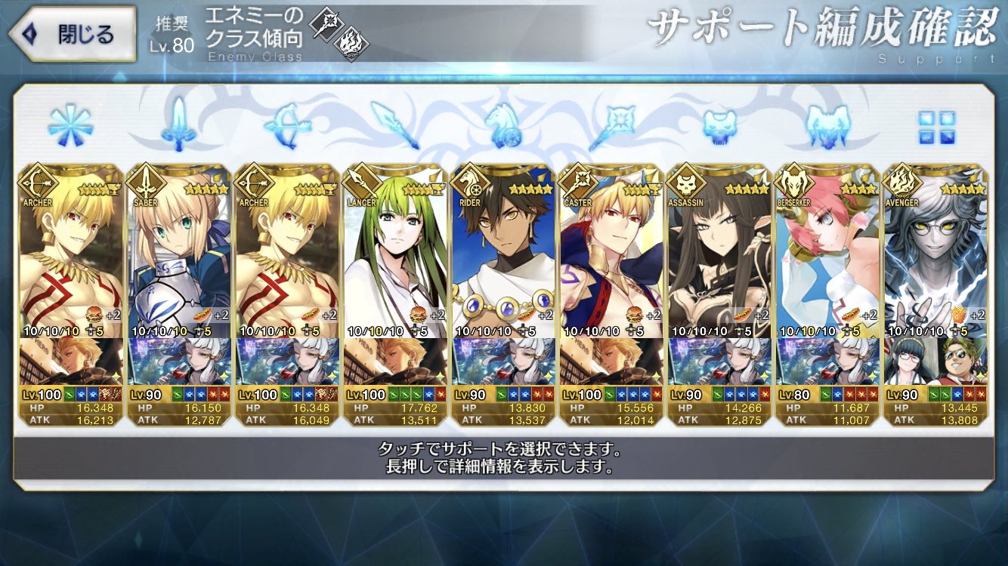
Task: Choose the pink-haired Berserker support card
Action: (x=827, y=296)
